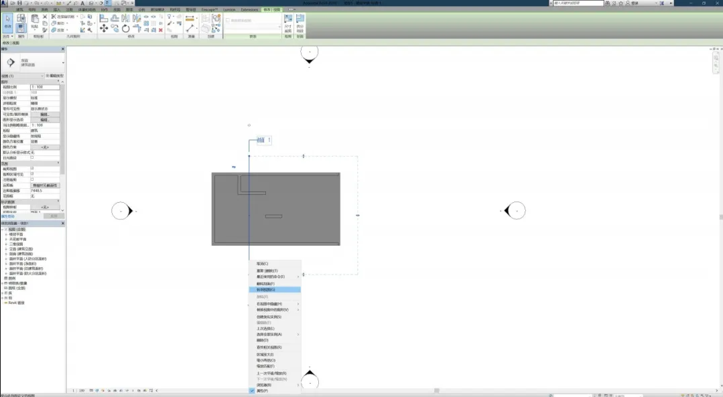
Task: Select Go to View in context menu
Action: coord(275,290)
